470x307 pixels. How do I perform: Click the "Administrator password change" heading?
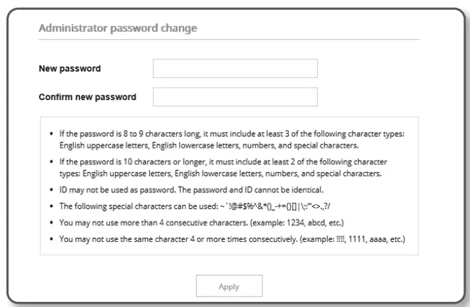pyautogui.click(x=118, y=28)
